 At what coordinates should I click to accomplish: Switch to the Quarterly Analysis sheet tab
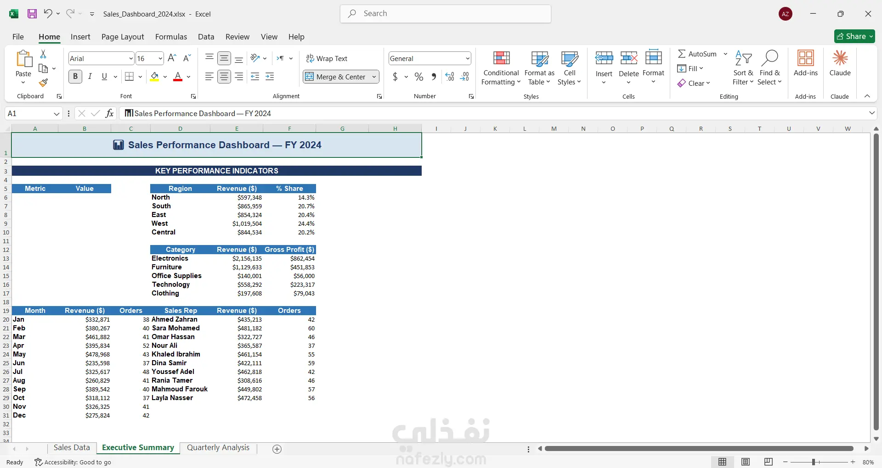pos(218,448)
